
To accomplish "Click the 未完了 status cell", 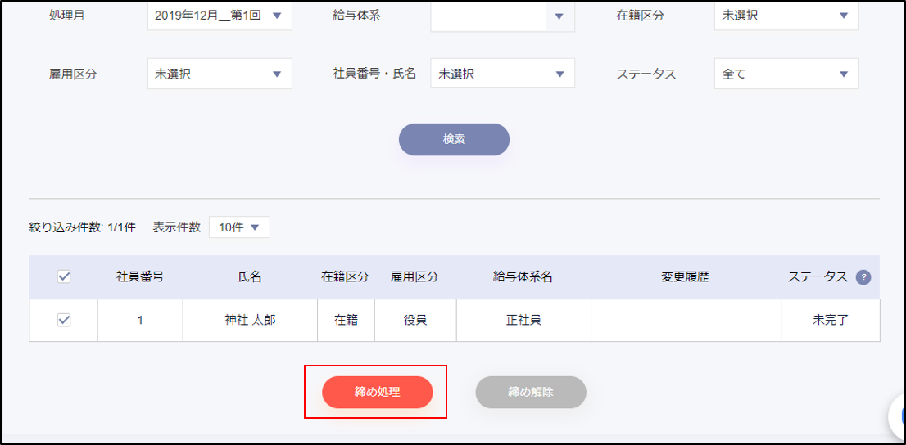I will point(830,321).
